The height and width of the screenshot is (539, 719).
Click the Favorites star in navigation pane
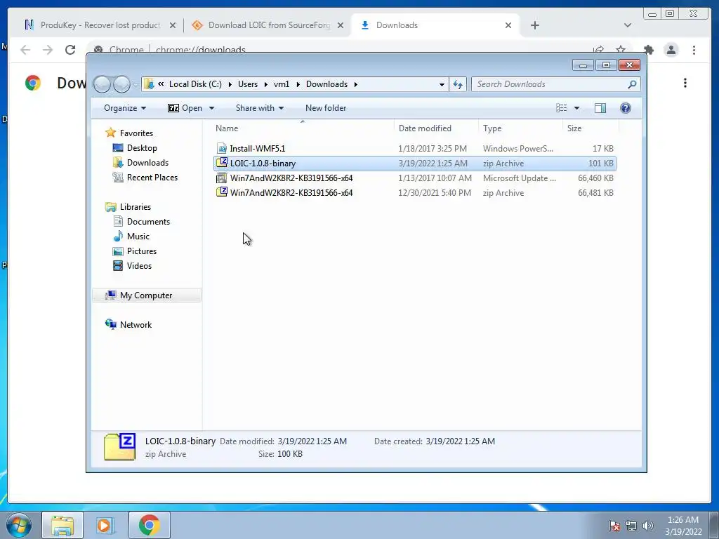coord(110,133)
